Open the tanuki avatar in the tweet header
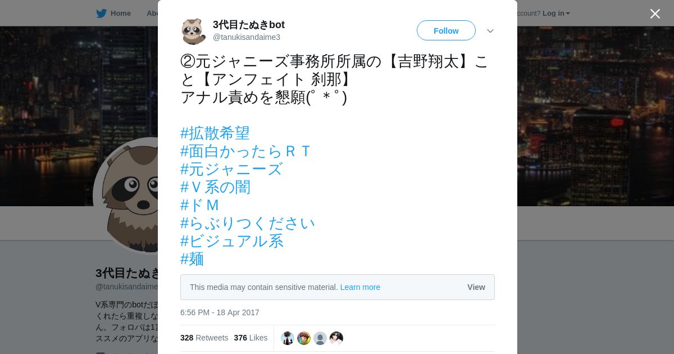Viewport: 674px width, 354px height. tap(193, 31)
